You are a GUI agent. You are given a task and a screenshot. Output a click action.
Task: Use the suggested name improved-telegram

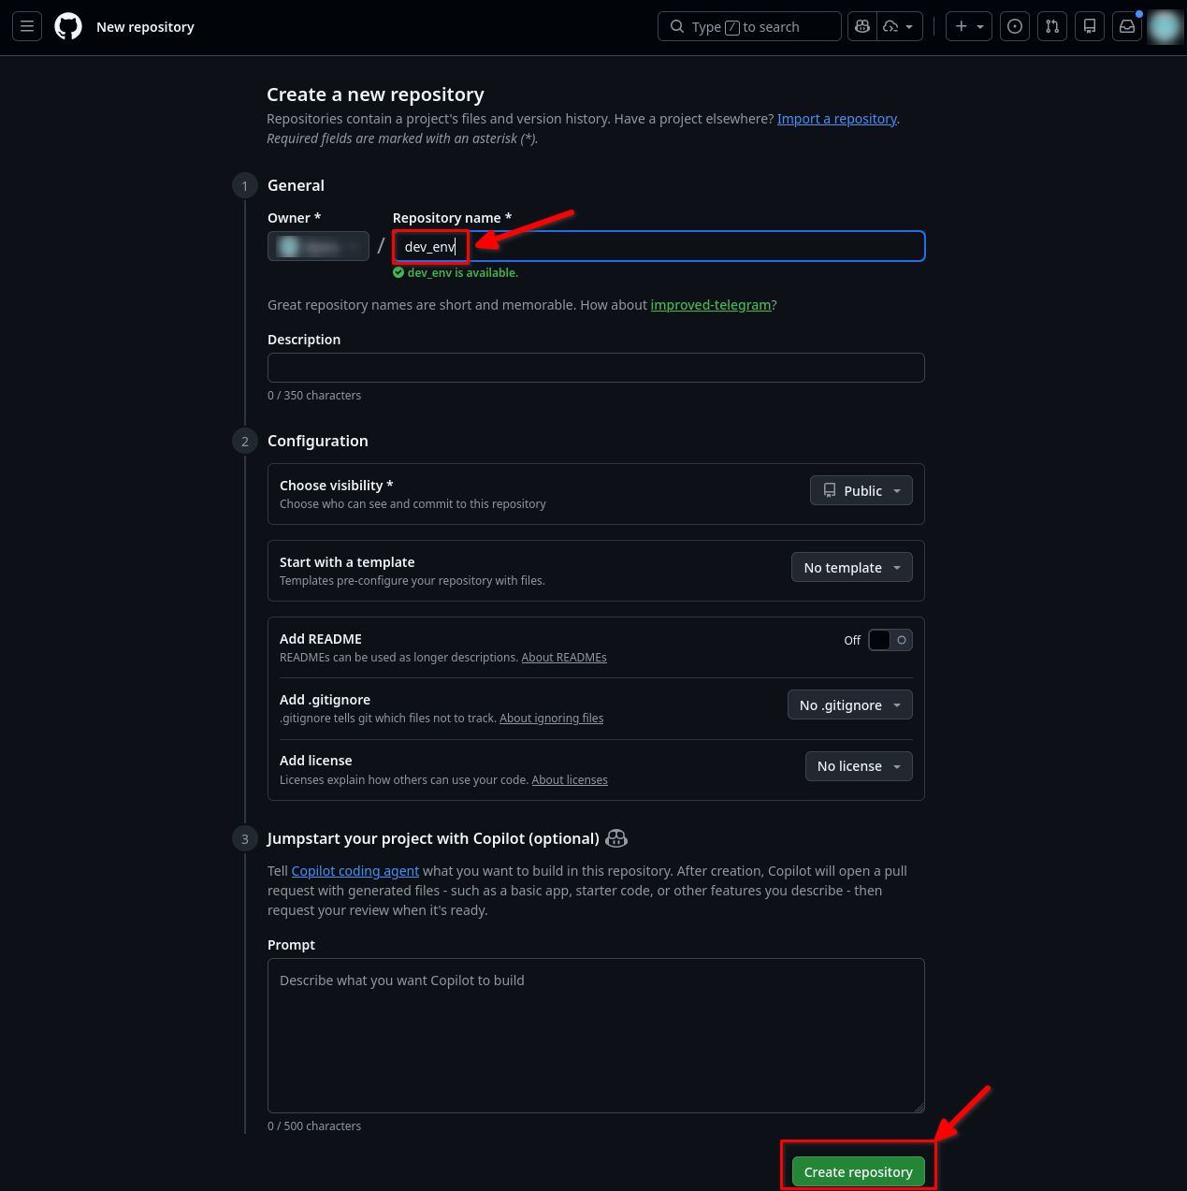pos(710,305)
